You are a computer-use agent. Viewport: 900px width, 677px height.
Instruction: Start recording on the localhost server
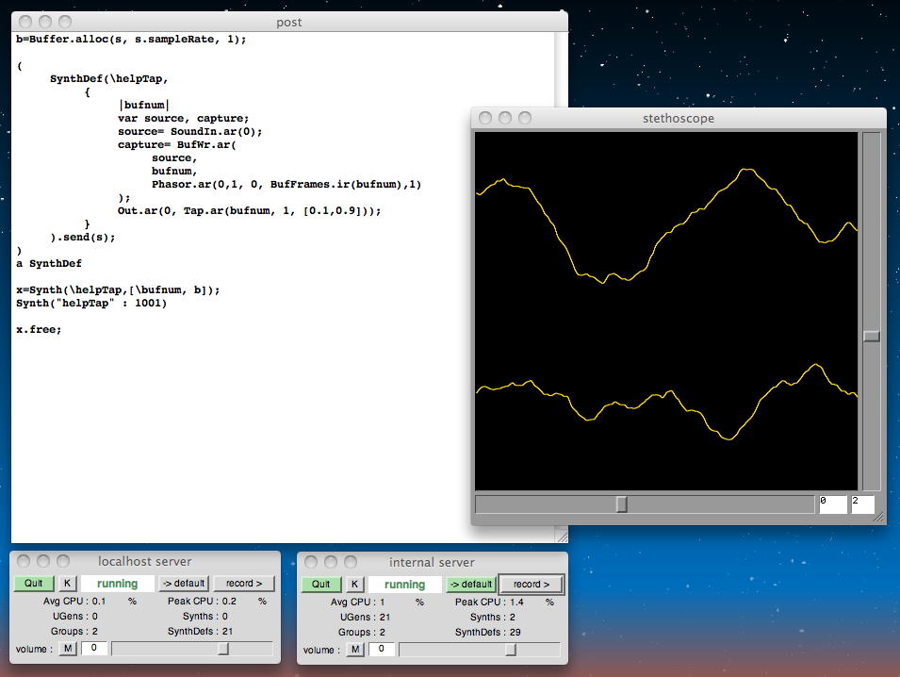click(244, 584)
